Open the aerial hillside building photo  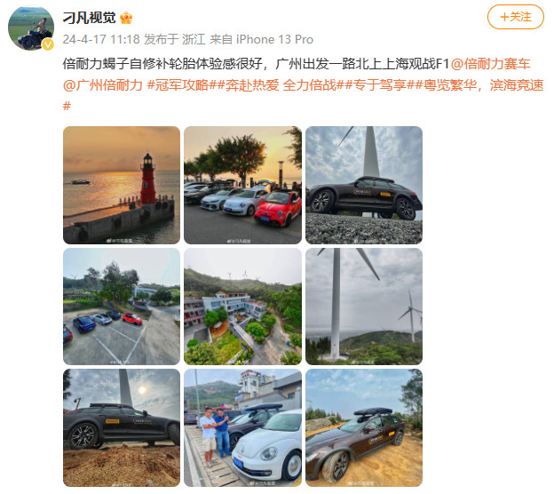(x=242, y=307)
